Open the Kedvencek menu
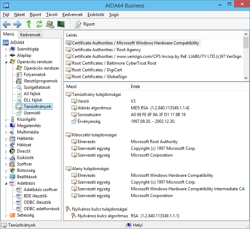Screen dimensions: 250x229 click(x=73, y=15)
